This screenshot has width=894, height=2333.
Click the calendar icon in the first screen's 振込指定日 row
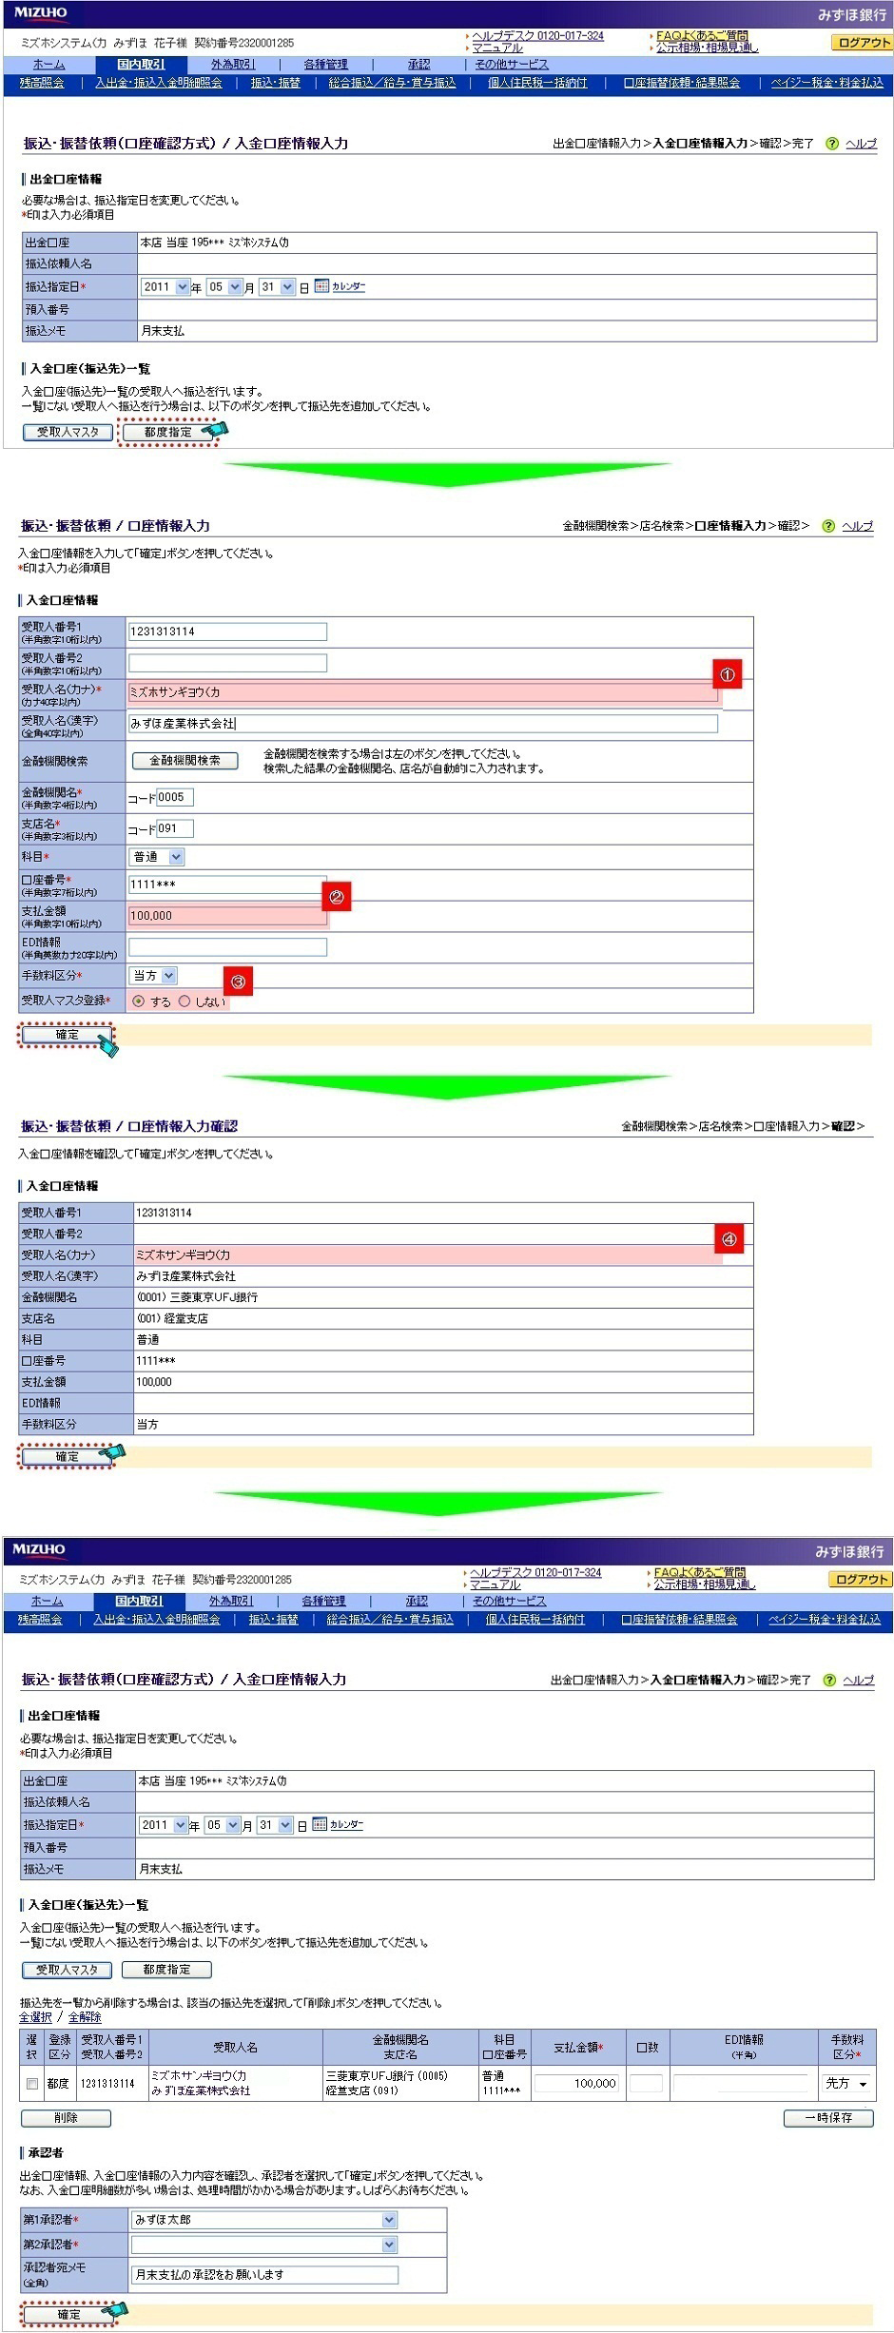(x=321, y=286)
